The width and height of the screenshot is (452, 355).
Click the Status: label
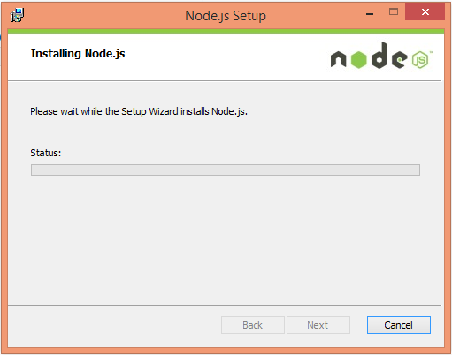[x=46, y=153]
